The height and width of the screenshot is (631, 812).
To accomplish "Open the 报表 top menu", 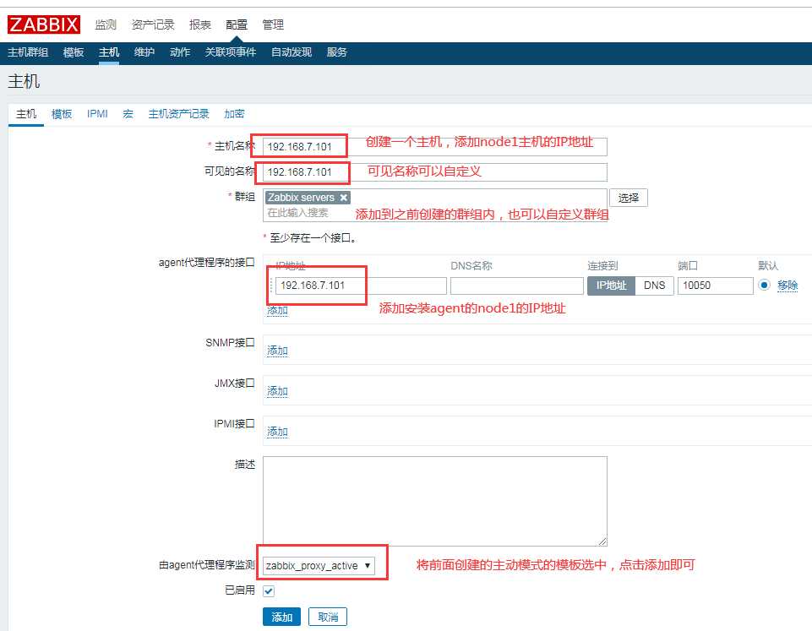I will pos(200,24).
